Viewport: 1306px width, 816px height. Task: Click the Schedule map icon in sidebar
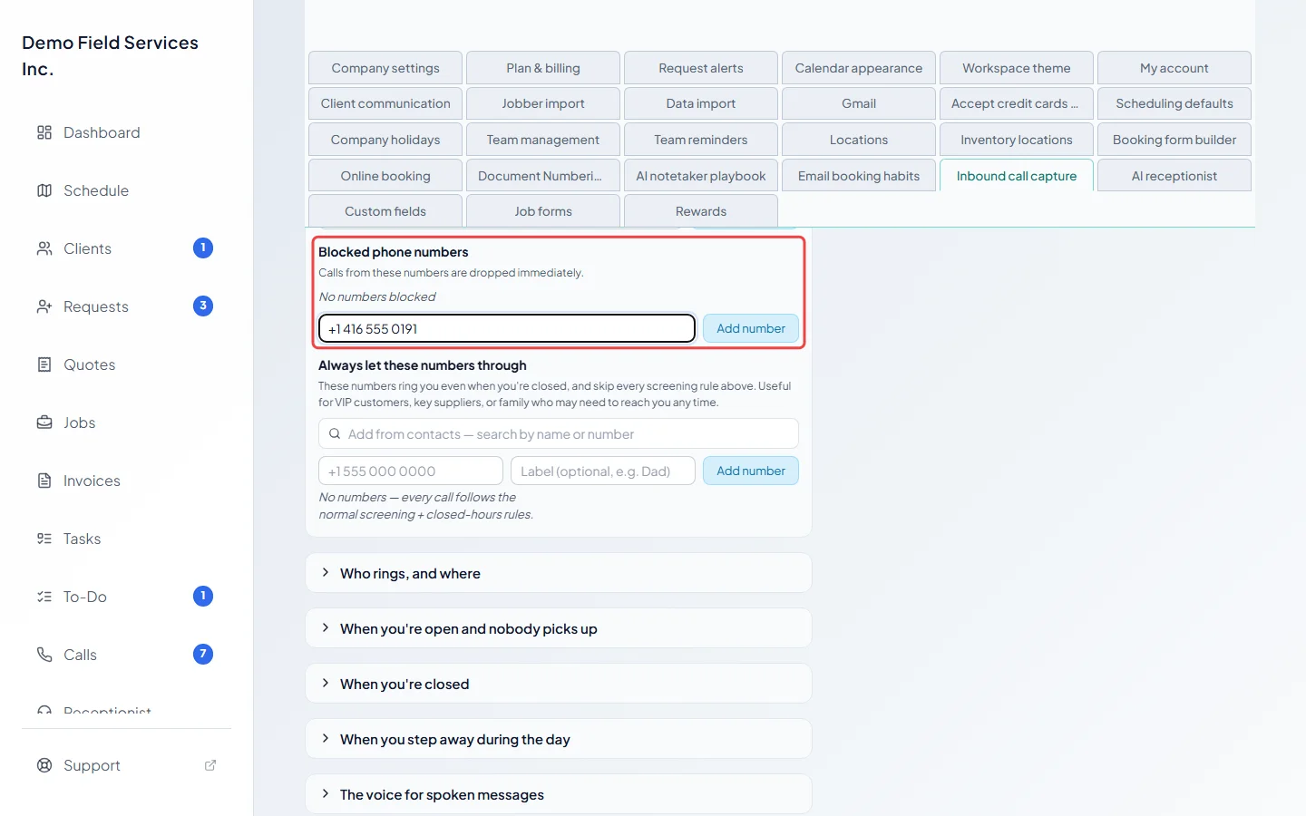click(44, 190)
